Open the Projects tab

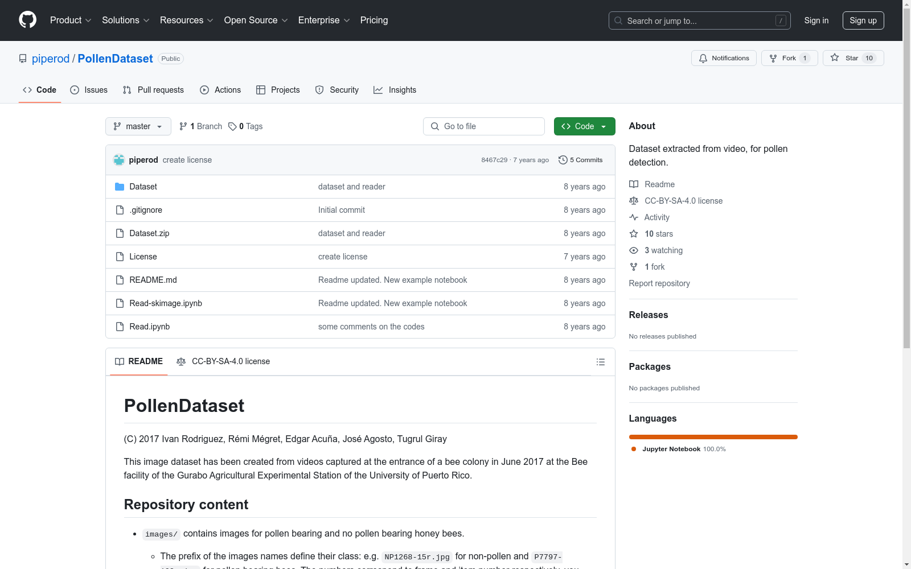pos(278,90)
